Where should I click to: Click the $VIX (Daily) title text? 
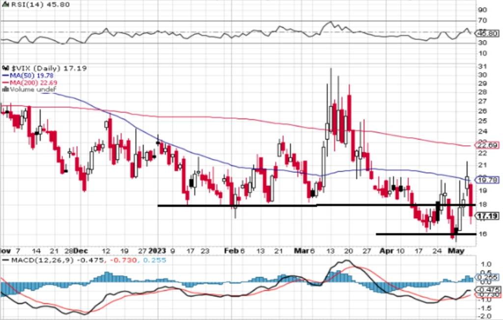36,68
